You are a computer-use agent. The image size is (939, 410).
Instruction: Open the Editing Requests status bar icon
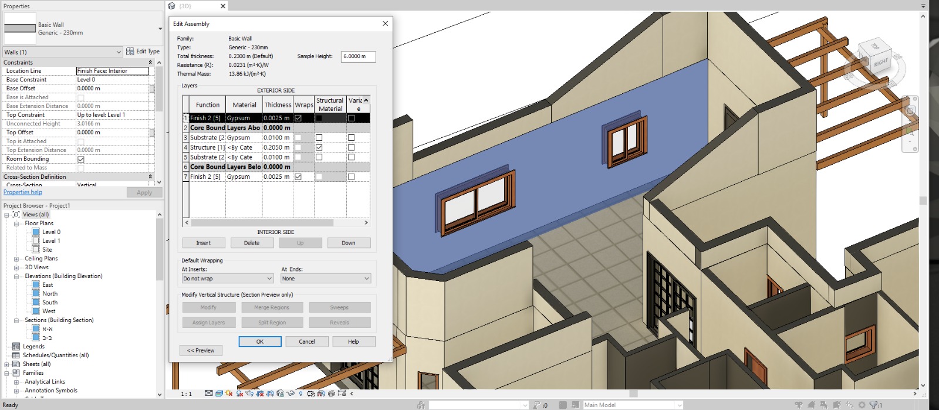click(x=536, y=405)
